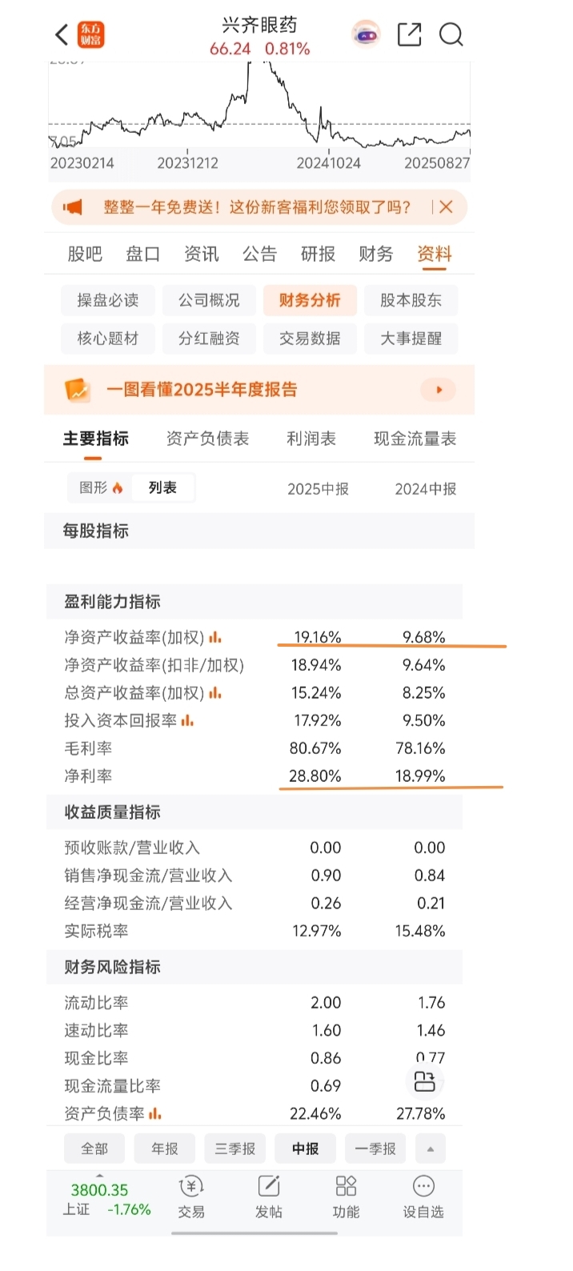
Task: Tap the search magnifier icon
Action: (451, 34)
